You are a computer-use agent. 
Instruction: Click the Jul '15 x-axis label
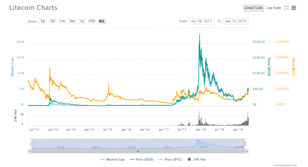click(x=108, y=130)
